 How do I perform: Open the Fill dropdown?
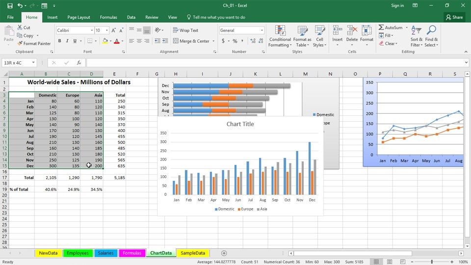(x=386, y=35)
